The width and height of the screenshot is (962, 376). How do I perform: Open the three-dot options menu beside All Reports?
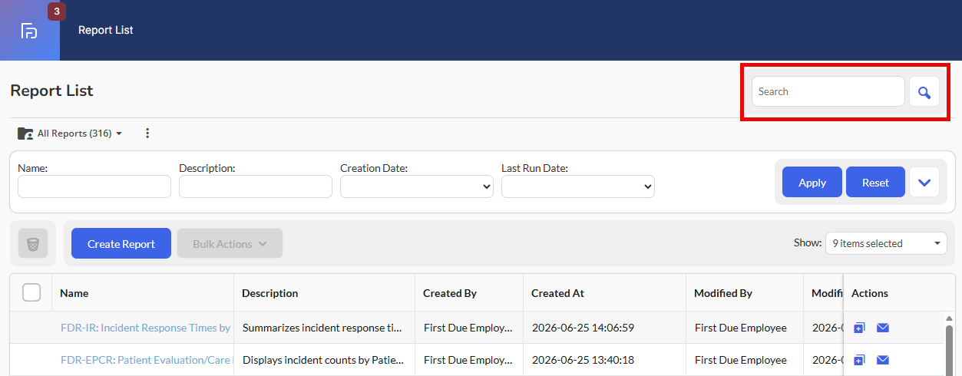(147, 134)
